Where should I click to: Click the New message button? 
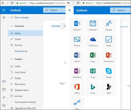(x=20, y=18)
